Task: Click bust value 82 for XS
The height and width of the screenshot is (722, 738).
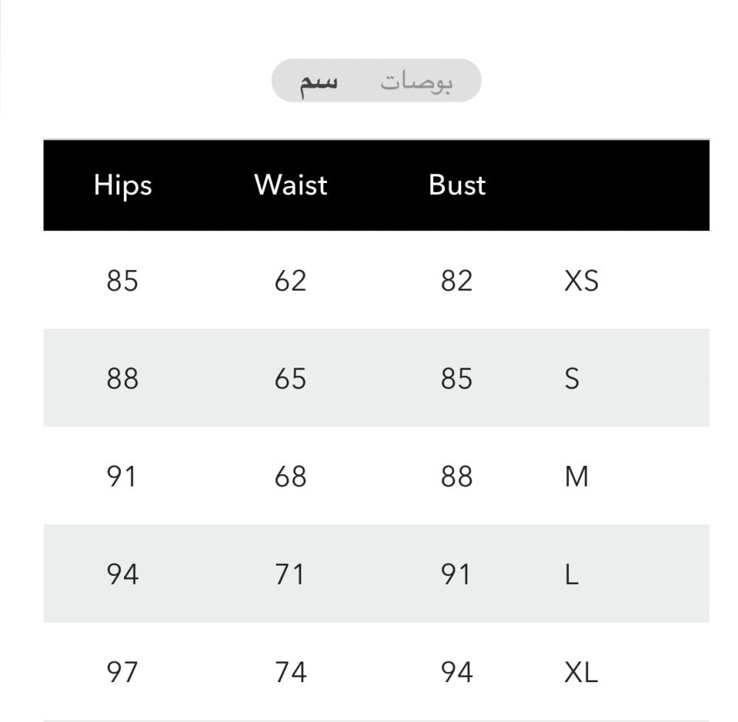Action: (457, 281)
